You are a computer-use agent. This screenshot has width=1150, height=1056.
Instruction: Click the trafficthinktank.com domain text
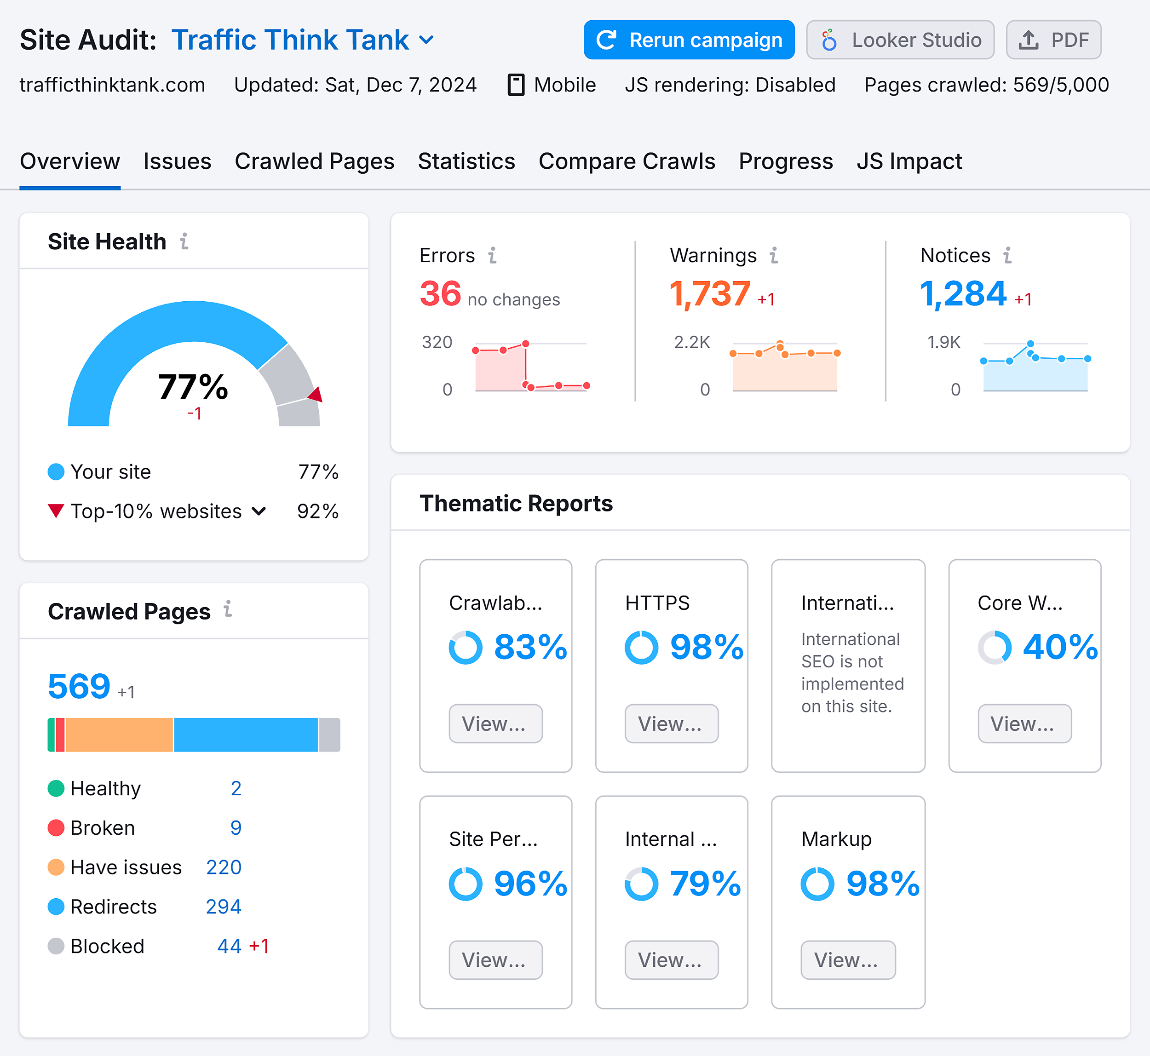click(112, 85)
